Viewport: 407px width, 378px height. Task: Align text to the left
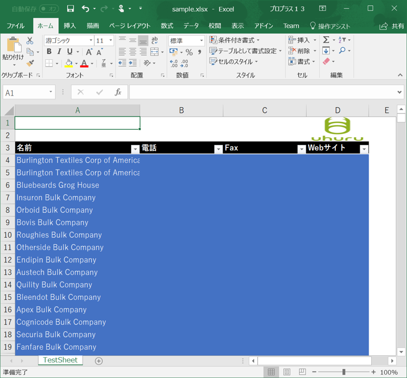click(122, 51)
